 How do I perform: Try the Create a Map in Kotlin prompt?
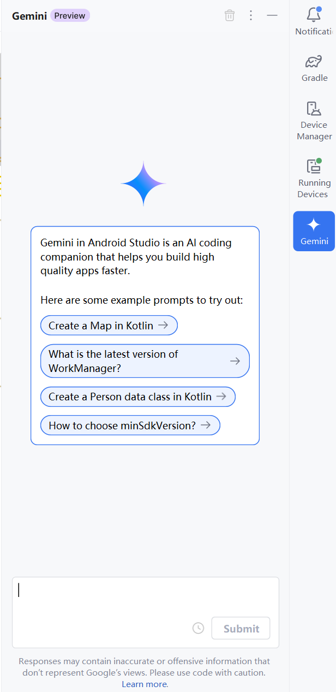point(109,325)
